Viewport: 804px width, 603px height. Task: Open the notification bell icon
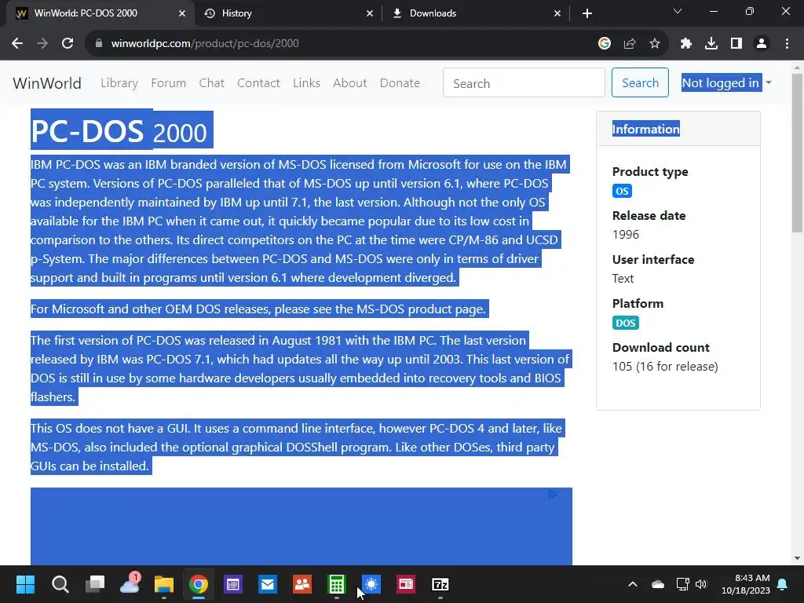(783, 584)
